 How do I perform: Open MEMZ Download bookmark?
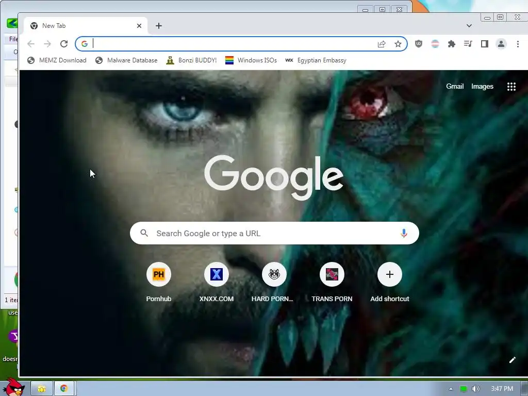pos(57,60)
